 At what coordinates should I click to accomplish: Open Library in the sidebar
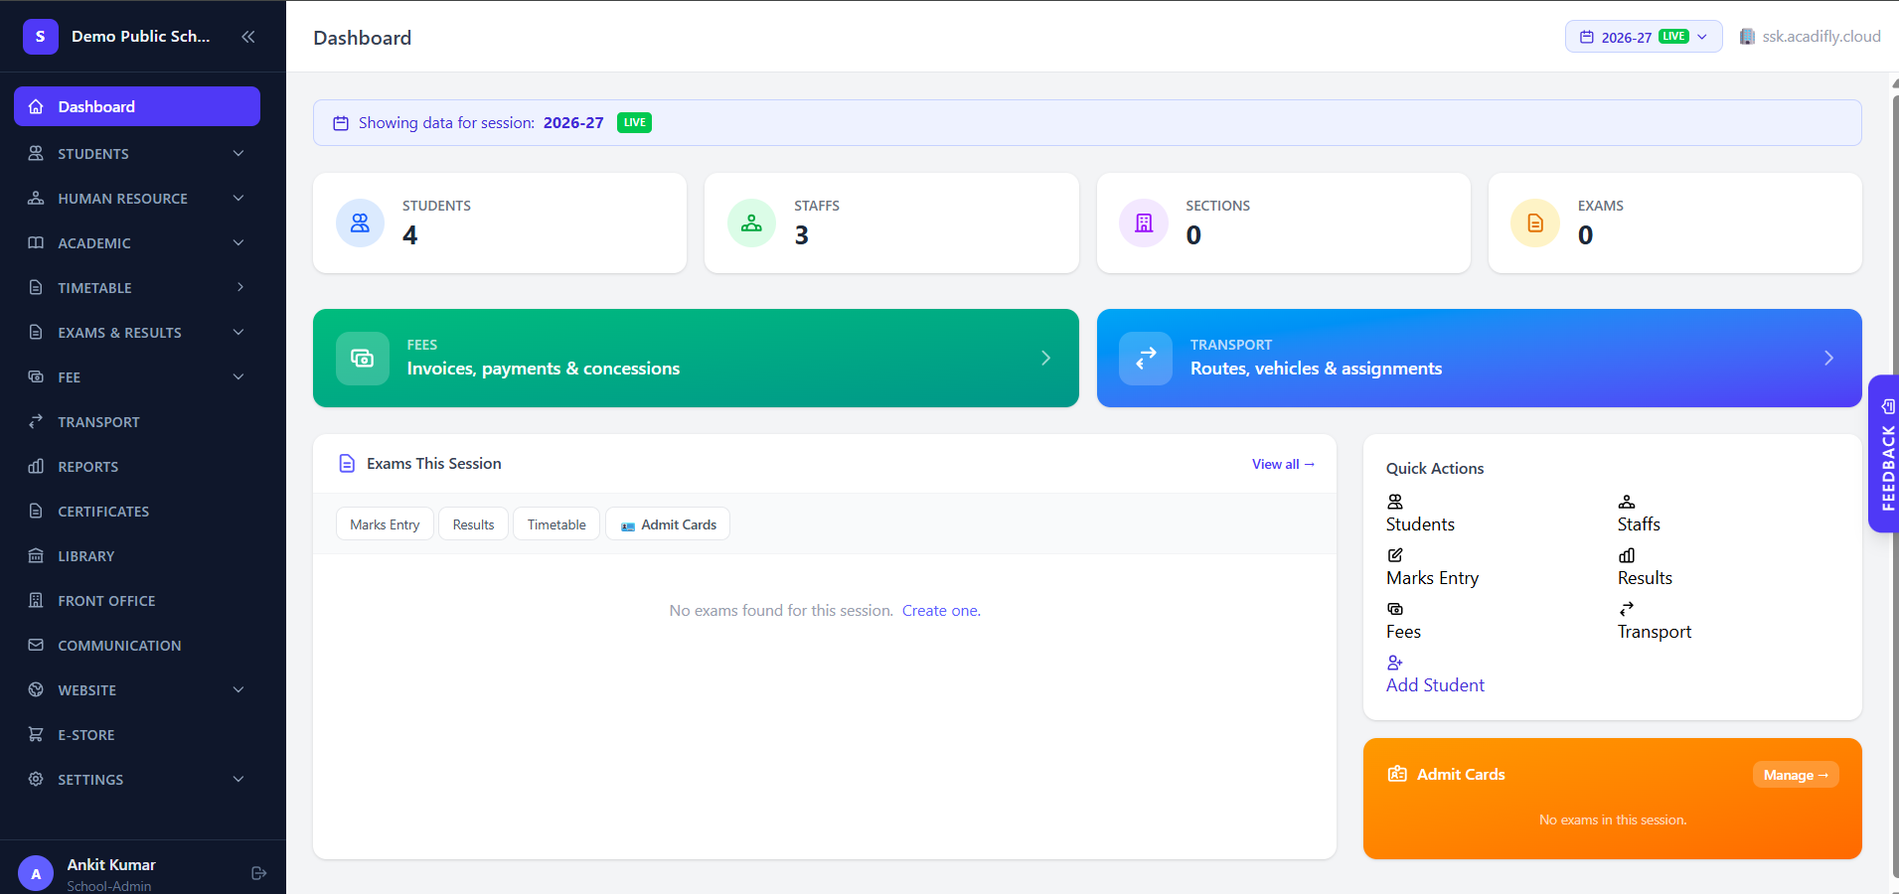click(137, 555)
